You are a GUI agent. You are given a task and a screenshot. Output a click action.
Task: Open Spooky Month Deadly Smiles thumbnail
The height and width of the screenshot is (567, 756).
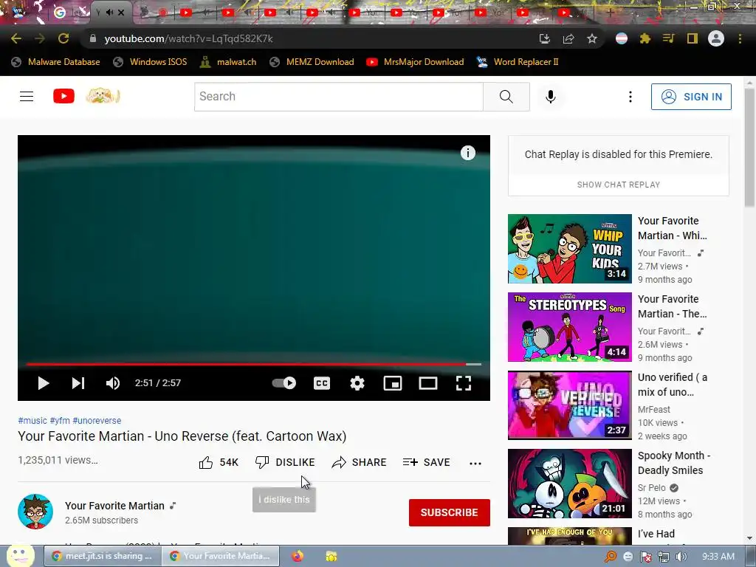[569, 484]
